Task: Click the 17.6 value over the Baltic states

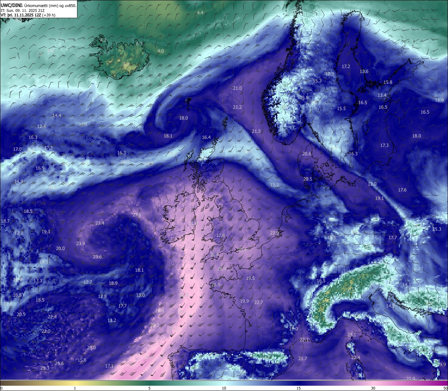Action: (402, 190)
